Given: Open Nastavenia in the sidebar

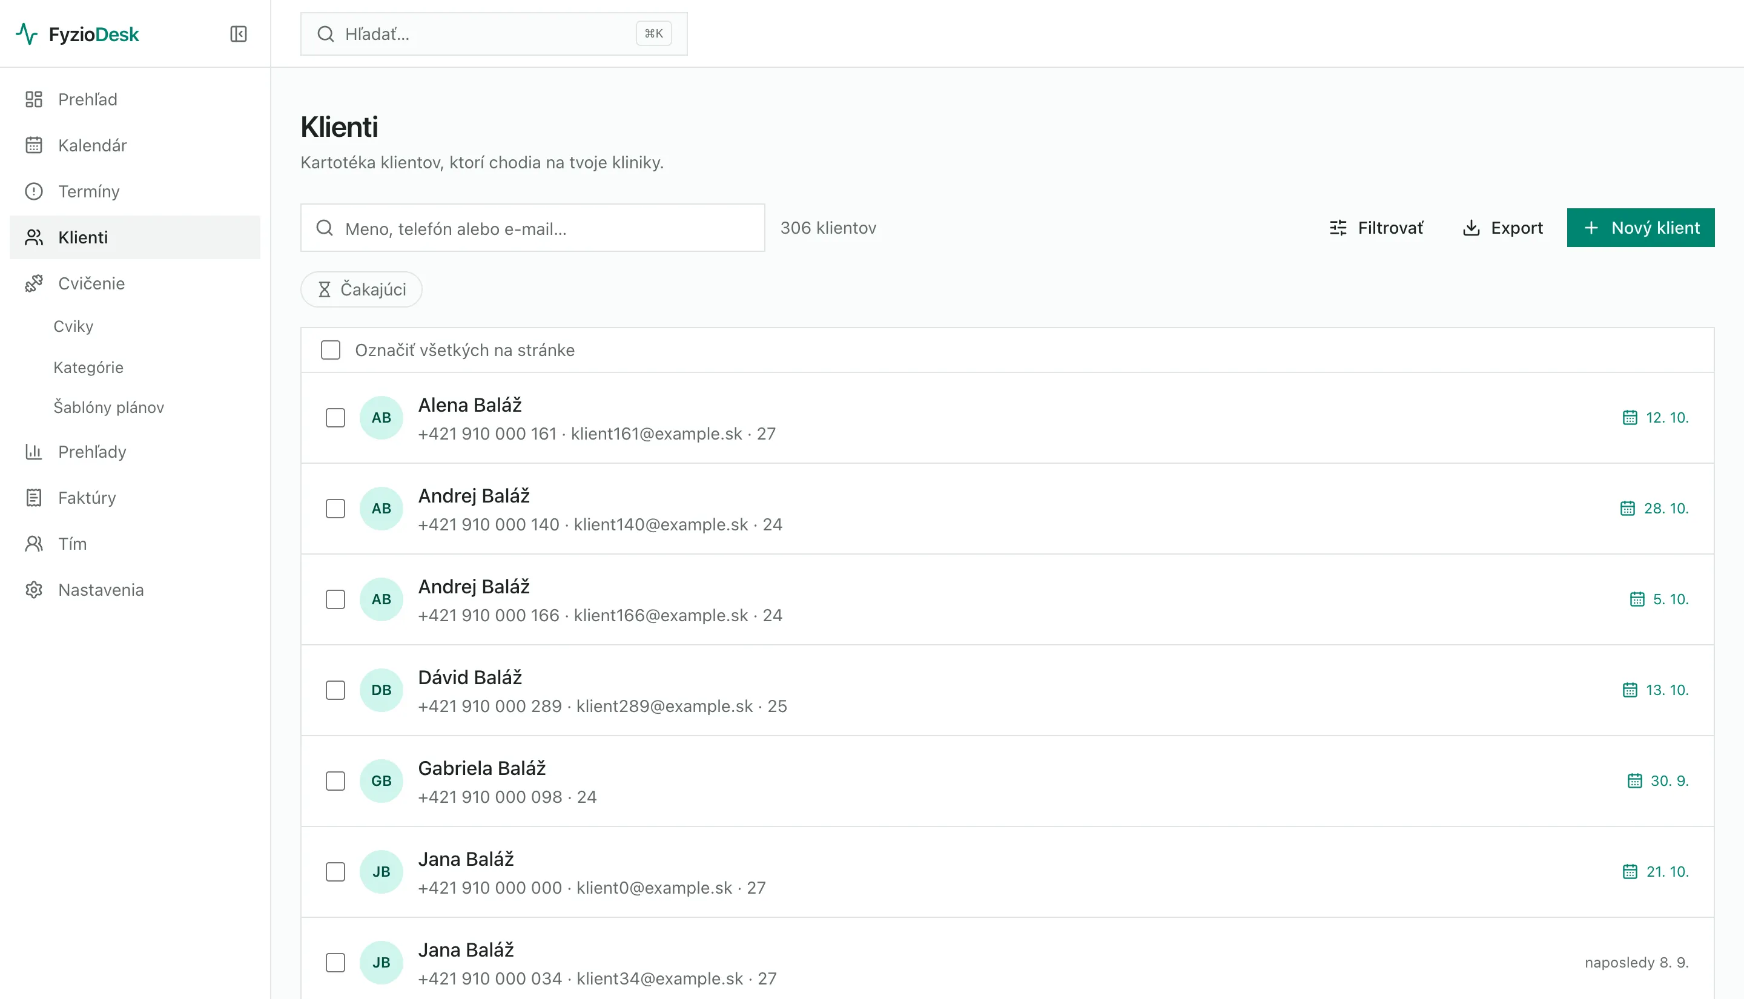Looking at the screenshot, I should pos(135,589).
